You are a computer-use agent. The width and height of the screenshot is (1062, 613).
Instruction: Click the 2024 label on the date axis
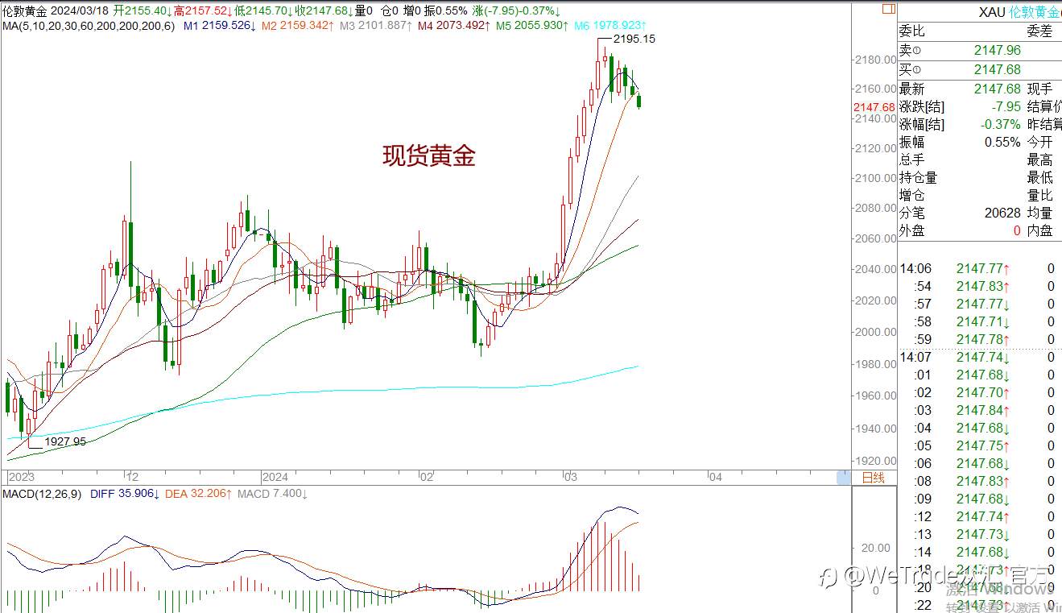pos(275,477)
